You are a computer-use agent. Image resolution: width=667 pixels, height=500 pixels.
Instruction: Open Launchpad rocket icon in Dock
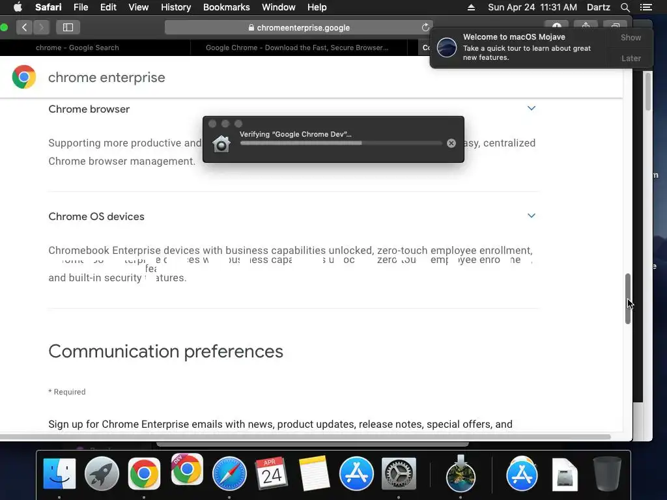102,473
